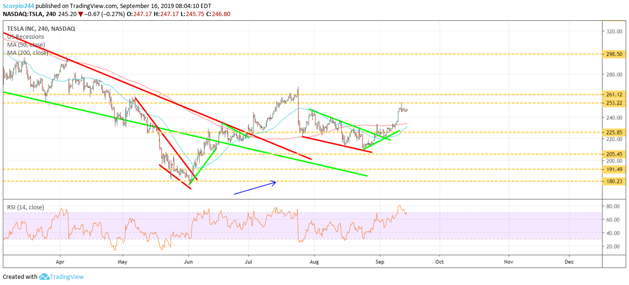Click the Dec label on the time axis
This screenshot has height=285, width=629.
pos(569,261)
